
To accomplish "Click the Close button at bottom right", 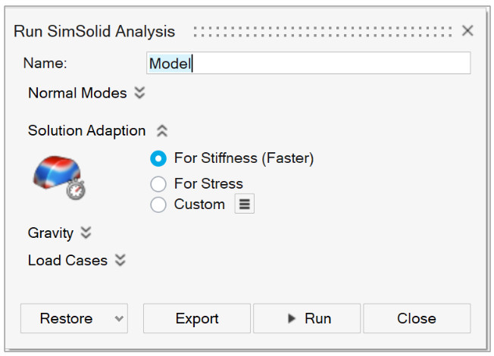I will 417,319.
